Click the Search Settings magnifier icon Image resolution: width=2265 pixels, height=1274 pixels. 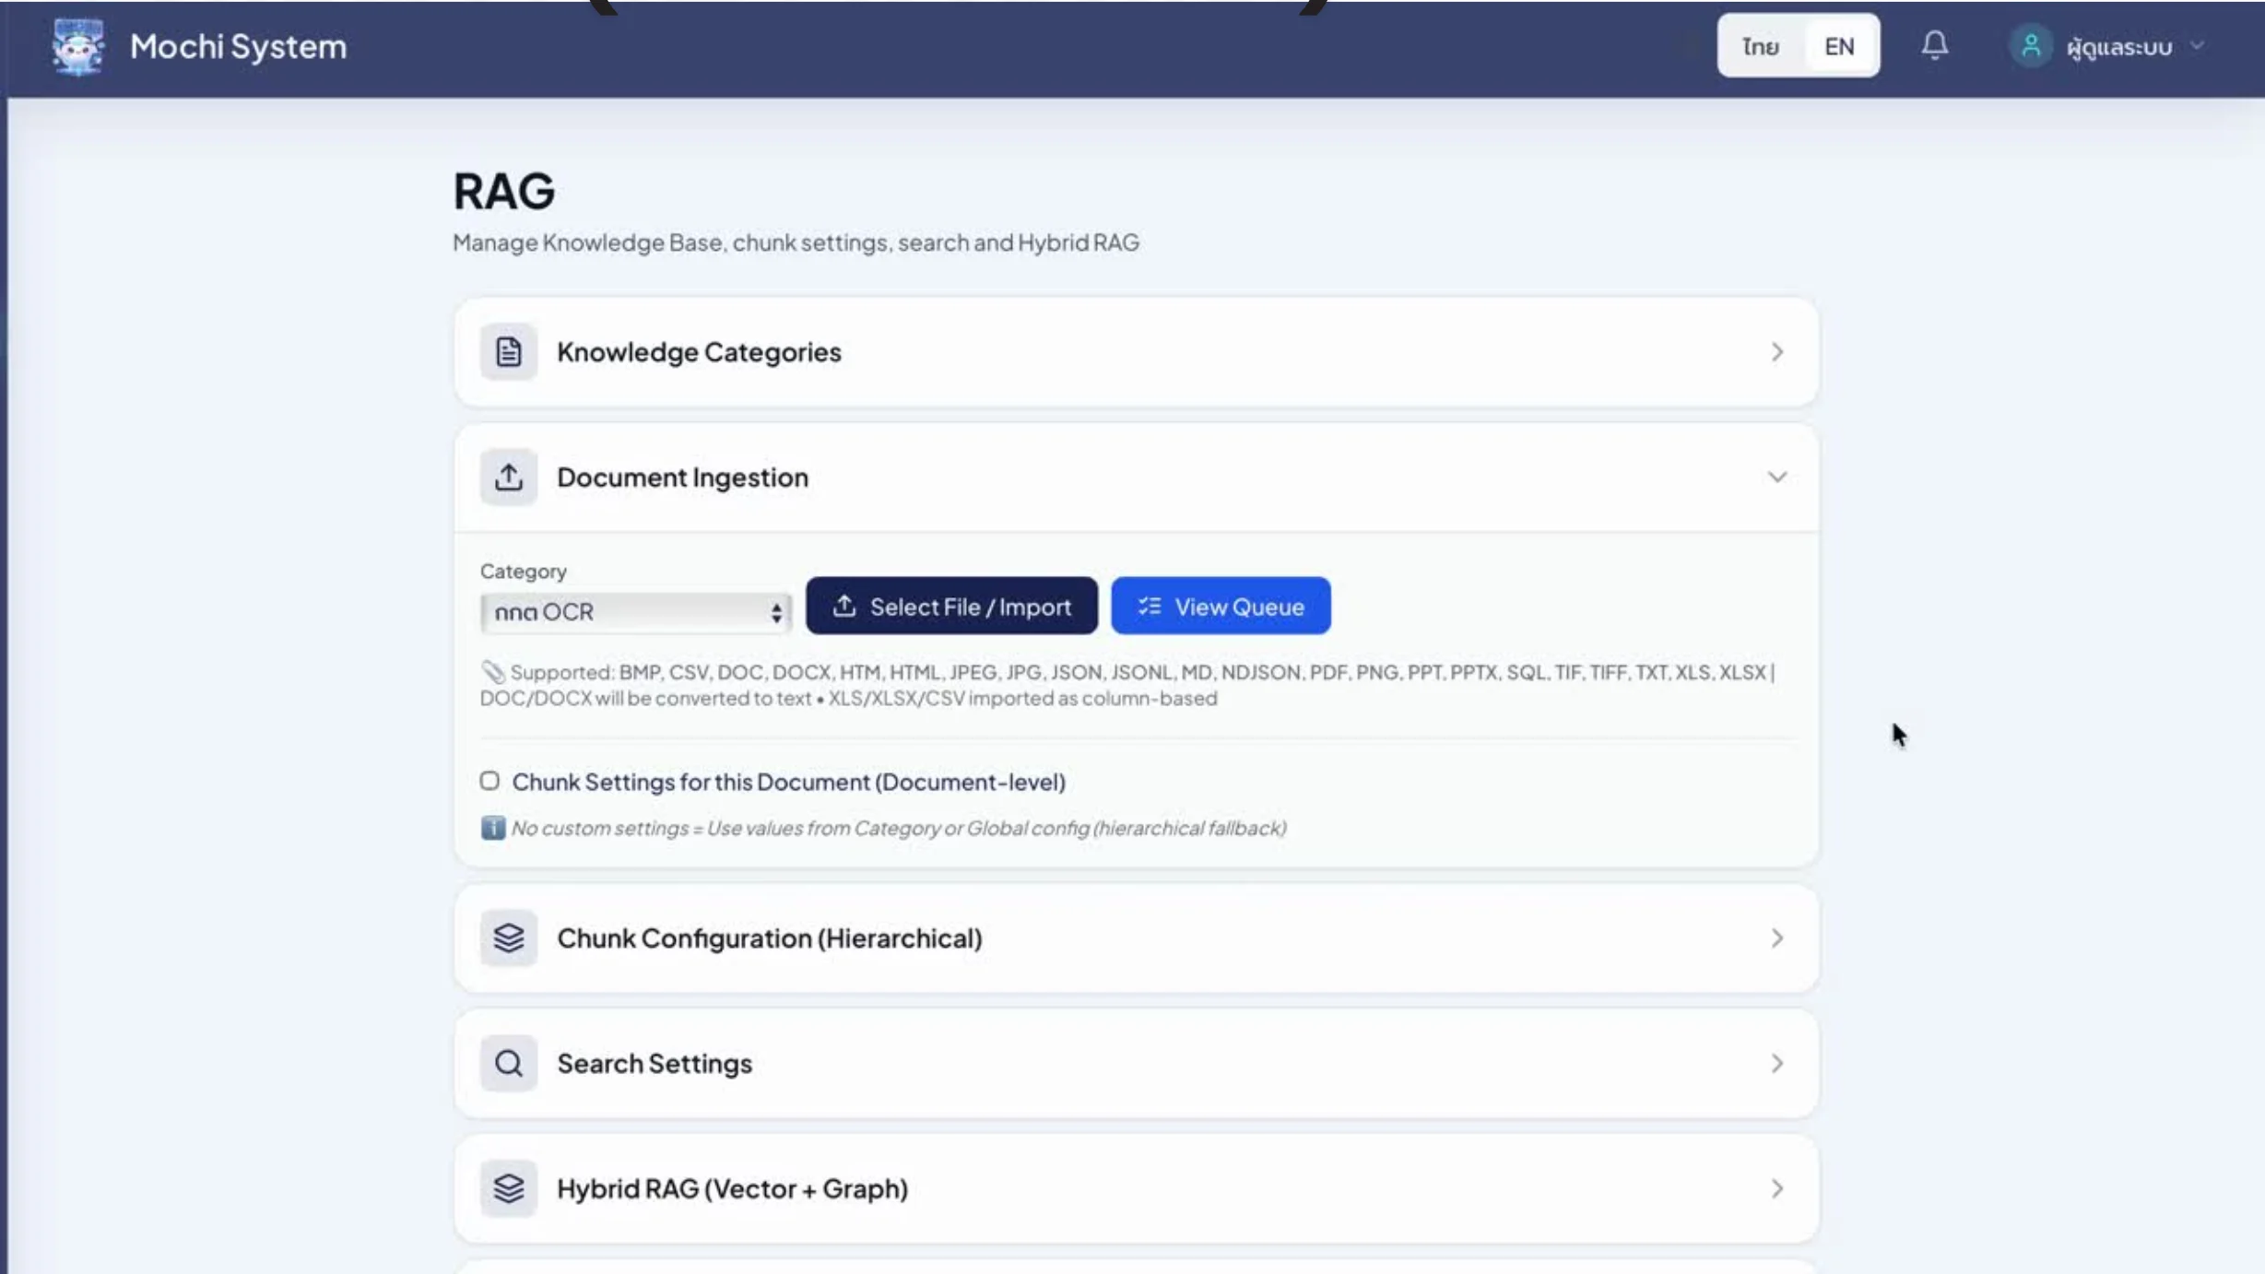(x=509, y=1063)
